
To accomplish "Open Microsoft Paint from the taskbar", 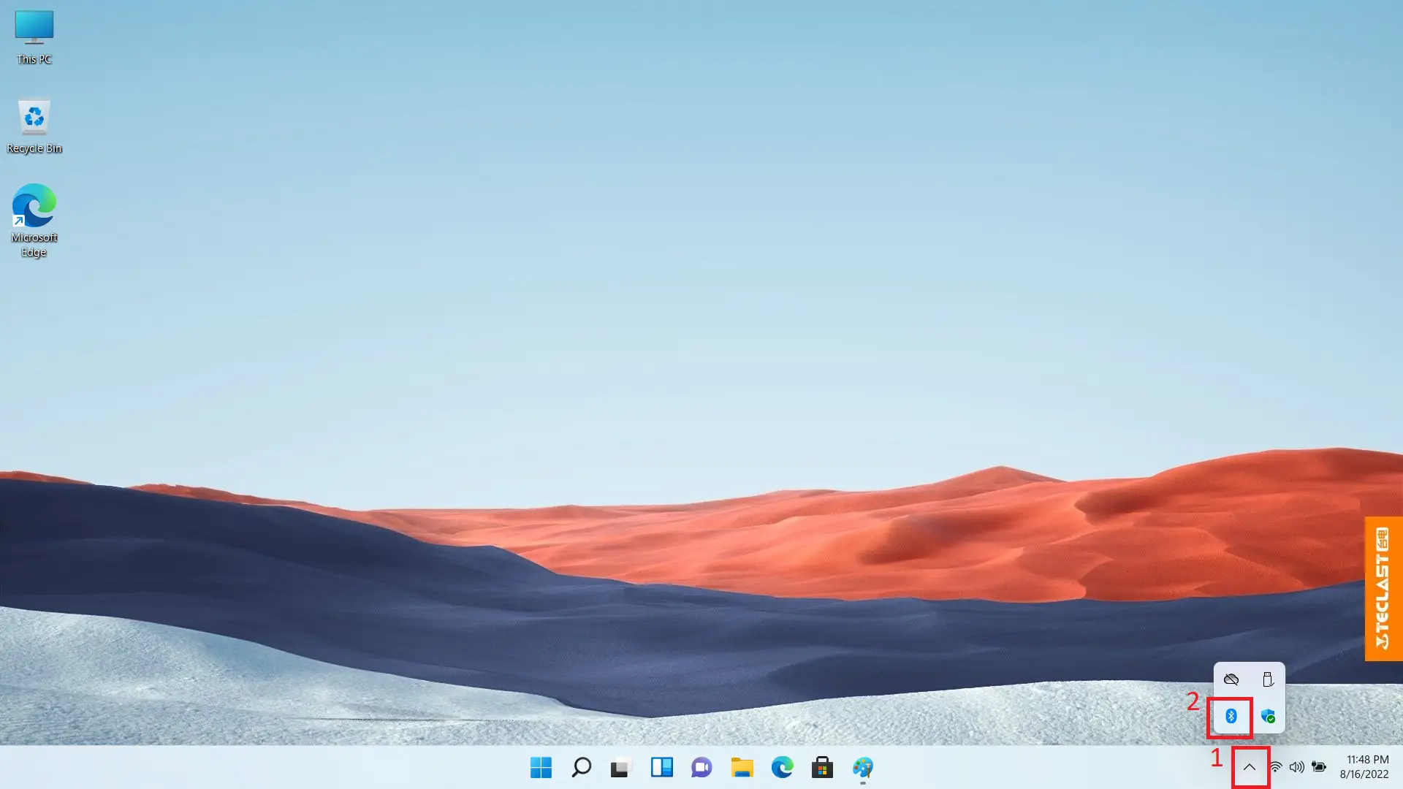I will pyautogui.click(x=863, y=768).
